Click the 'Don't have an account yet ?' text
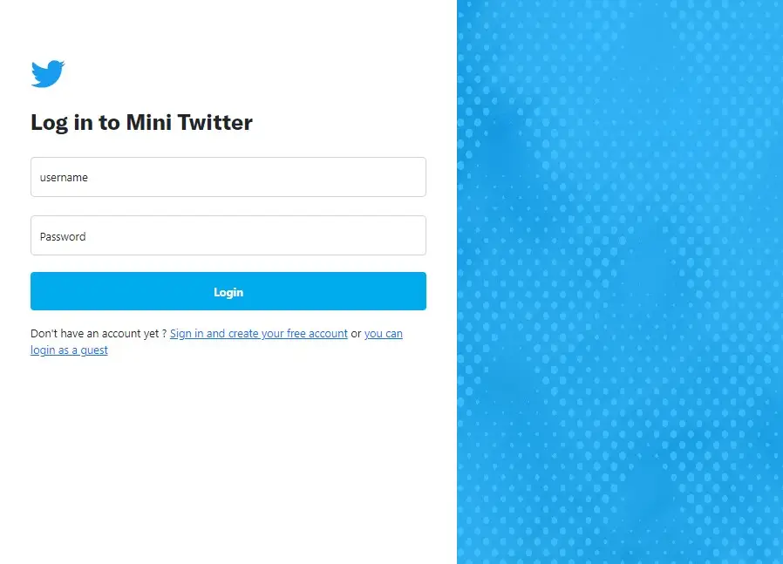783x564 pixels. point(99,333)
